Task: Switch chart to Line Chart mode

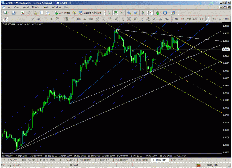Action: click(x=122, y=13)
